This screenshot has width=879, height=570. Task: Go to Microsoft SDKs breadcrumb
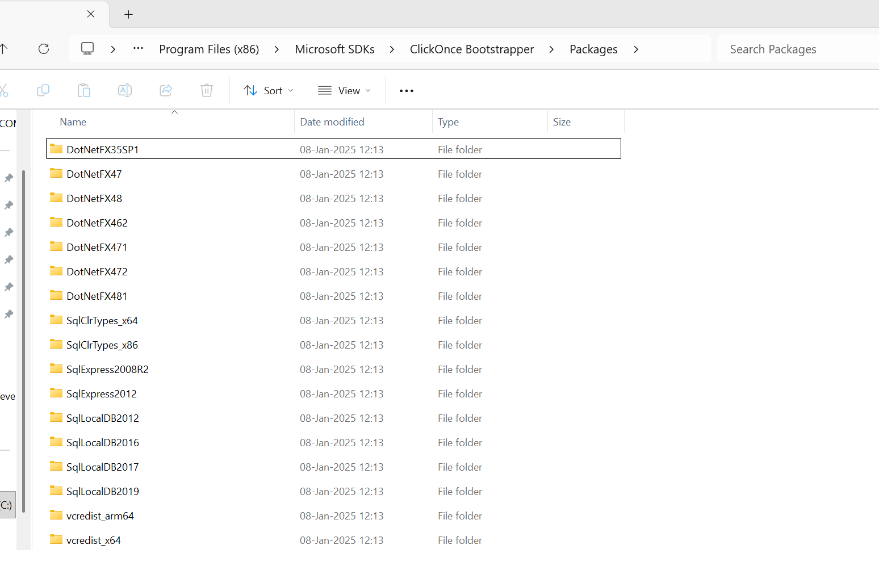(x=334, y=49)
